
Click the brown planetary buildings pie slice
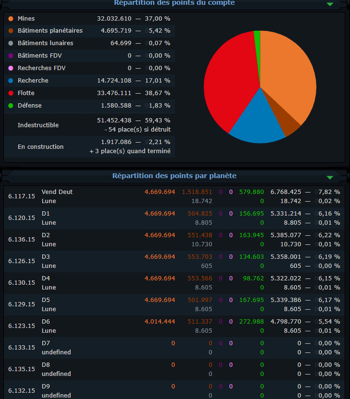click(x=286, y=122)
